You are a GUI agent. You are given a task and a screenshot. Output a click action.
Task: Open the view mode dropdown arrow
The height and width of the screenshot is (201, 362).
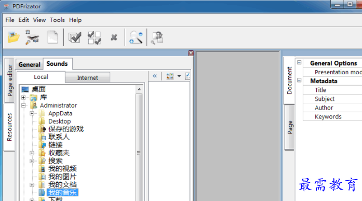pyautogui.click(x=179, y=76)
